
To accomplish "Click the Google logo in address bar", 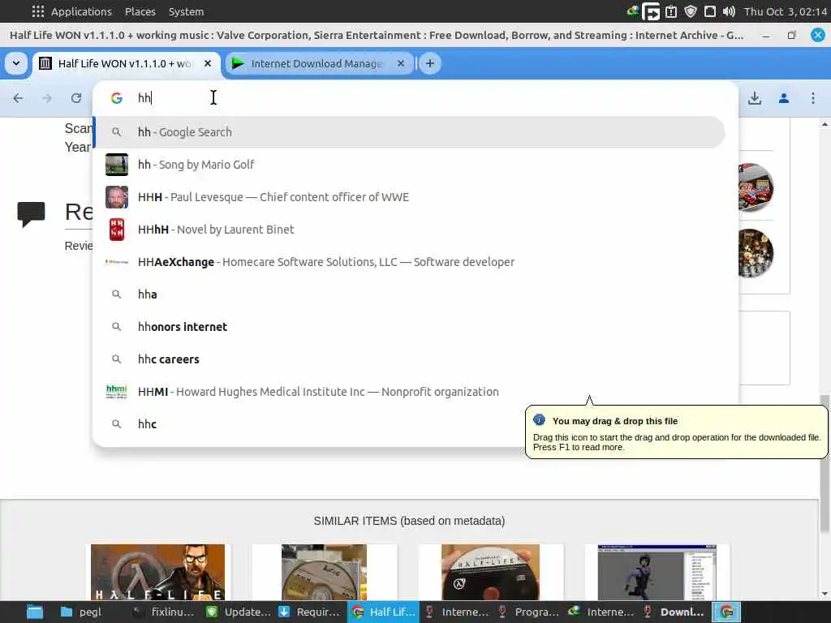I will 117,98.
